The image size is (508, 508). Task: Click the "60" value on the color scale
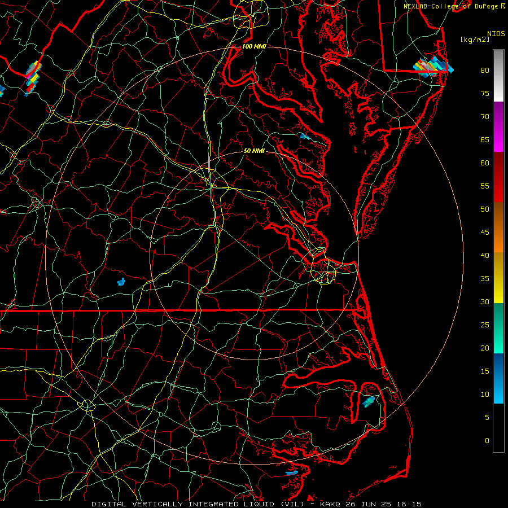(x=485, y=163)
